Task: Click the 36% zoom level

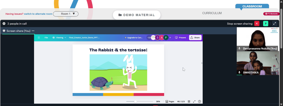Action: coord(158,101)
